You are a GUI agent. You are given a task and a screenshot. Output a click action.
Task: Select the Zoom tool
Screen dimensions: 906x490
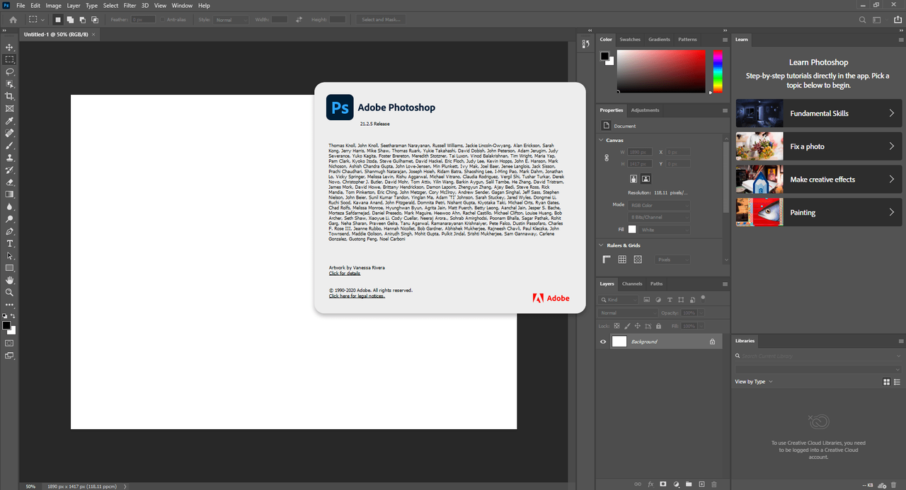coord(10,292)
